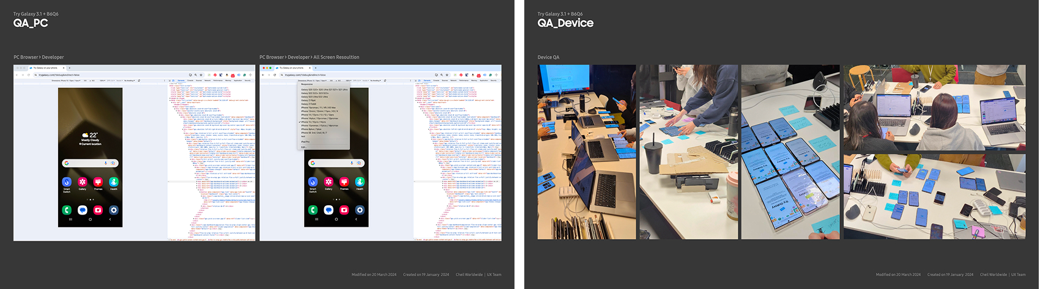Viewport: 1040px width, 289px height.
Task: Open Dimensions dropdown in the Developer screenshot
Action: pyautogui.click(x=66, y=81)
